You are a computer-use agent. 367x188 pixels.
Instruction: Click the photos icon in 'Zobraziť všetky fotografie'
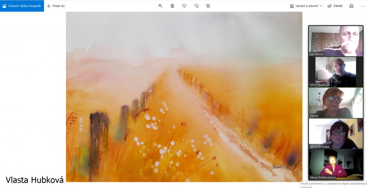click(4, 6)
